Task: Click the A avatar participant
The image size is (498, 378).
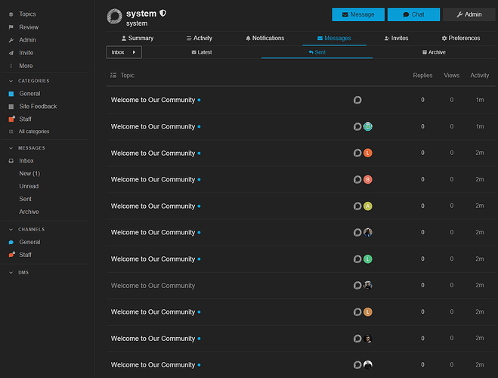Action: [x=368, y=206]
